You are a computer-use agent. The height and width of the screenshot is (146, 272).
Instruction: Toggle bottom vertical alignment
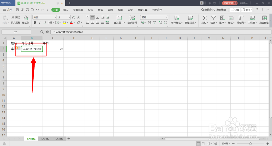97,17
